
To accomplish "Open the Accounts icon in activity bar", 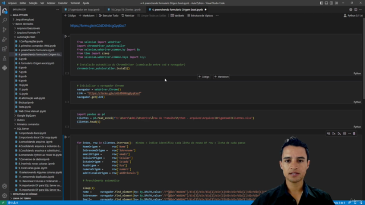I will point(5,186).
